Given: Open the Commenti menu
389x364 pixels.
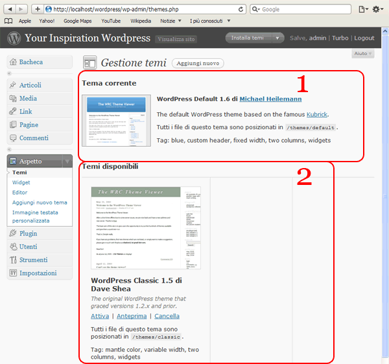Looking at the screenshot, I should [x=40, y=138].
